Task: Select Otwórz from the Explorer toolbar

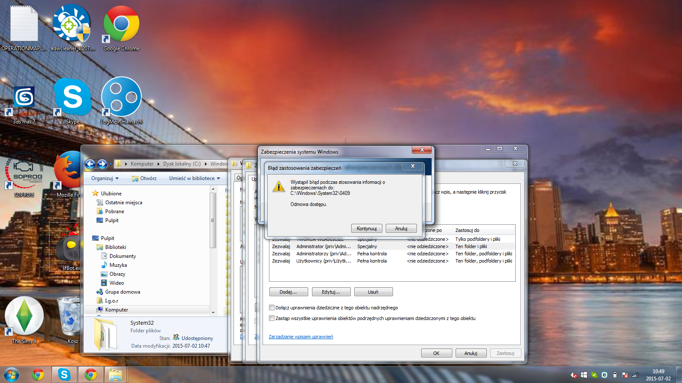Action: click(x=144, y=178)
